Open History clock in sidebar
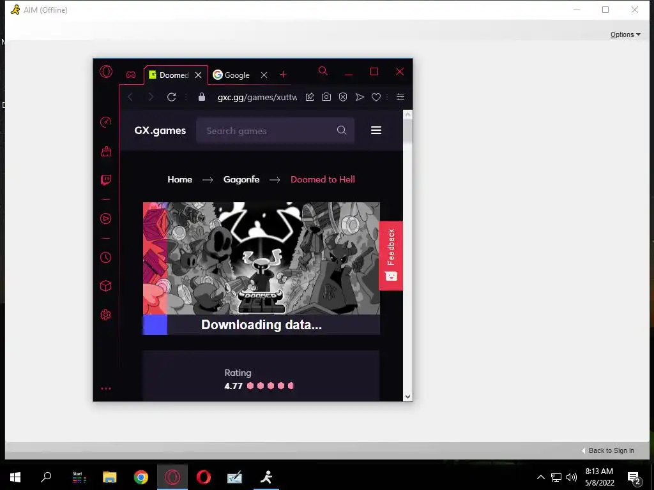The width and height of the screenshot is (654, 490). 106,258
